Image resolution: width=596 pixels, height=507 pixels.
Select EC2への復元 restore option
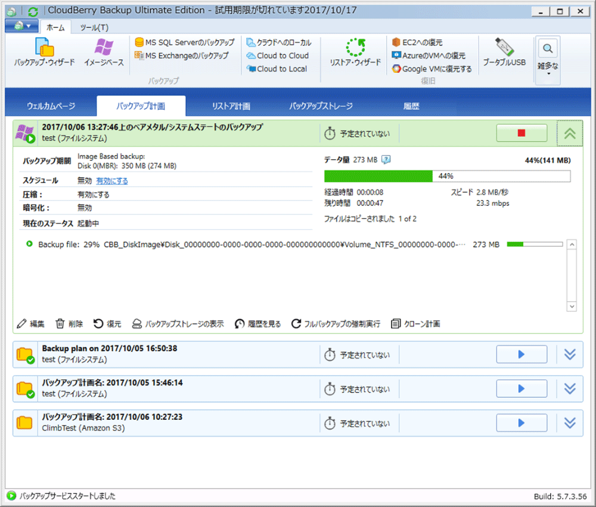tap(417, 42)
